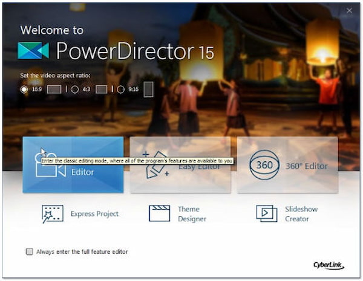
Task: Select the 16:9 aspect ratio radio button
Action: click(x=24, y=89)
